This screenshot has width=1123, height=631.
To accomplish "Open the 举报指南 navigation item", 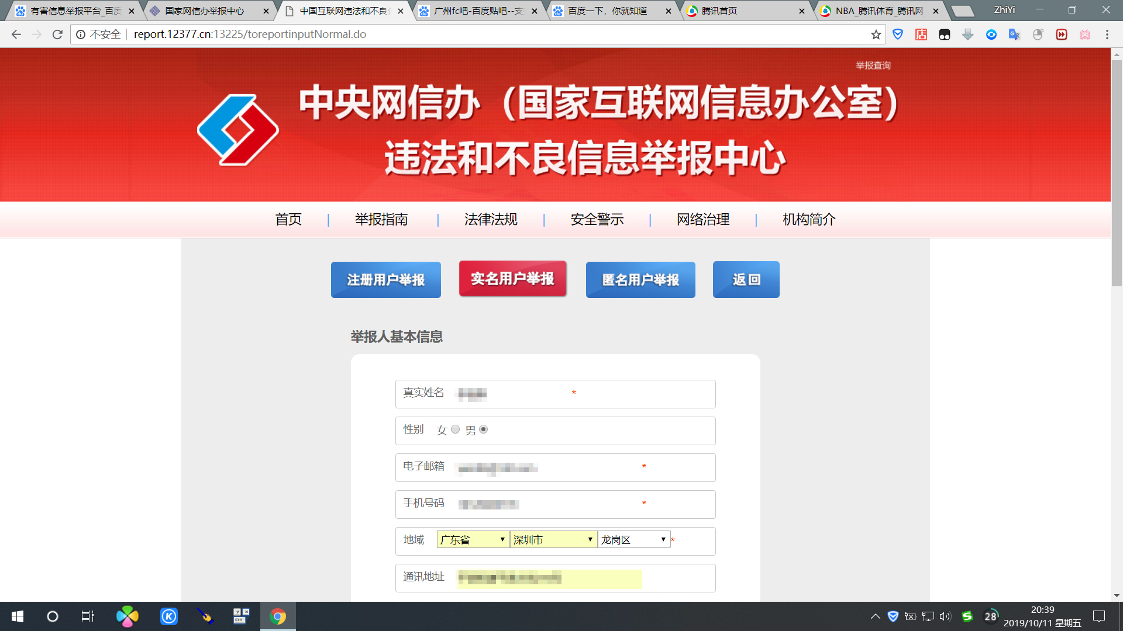I will point(381,219).
